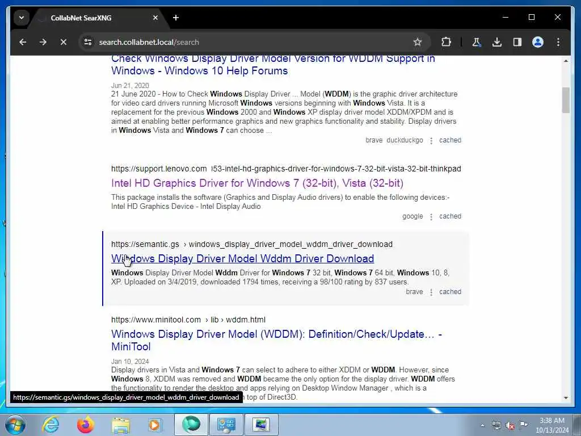Open Chrome Labs flask icon

coord(477,42)
